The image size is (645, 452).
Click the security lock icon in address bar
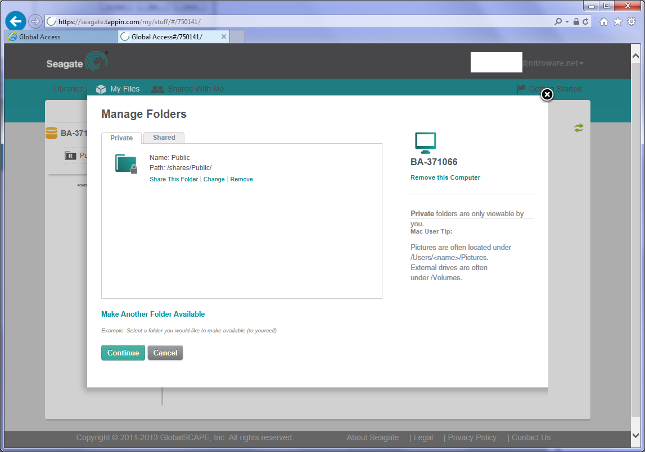click(x=576, y=21)
